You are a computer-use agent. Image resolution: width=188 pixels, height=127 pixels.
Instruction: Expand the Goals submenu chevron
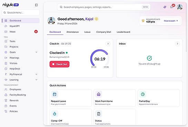click(x=36, y=52)
